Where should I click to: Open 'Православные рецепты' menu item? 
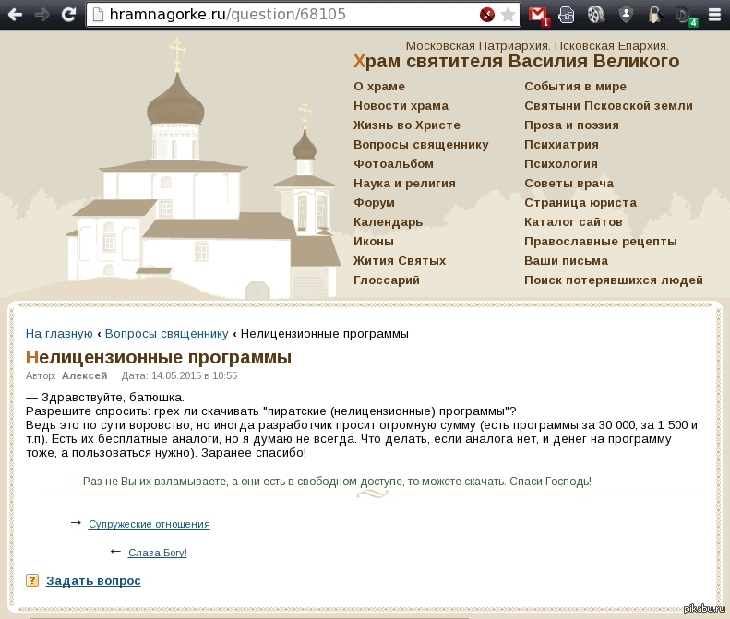[x=600, y=241]
